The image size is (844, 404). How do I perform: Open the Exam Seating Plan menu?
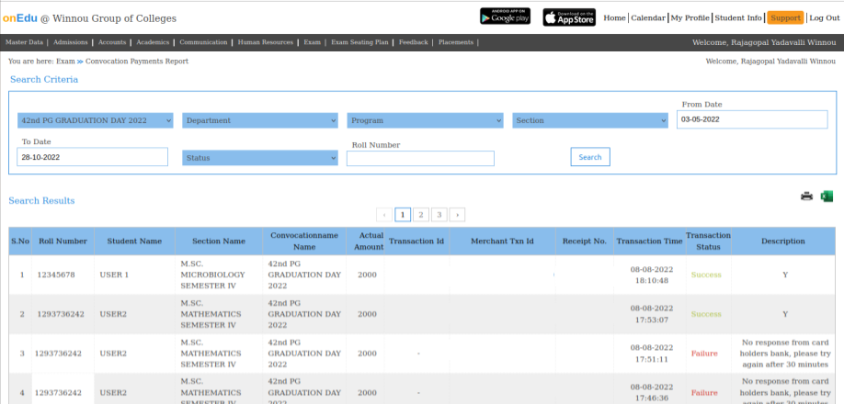tap(359, 42)
